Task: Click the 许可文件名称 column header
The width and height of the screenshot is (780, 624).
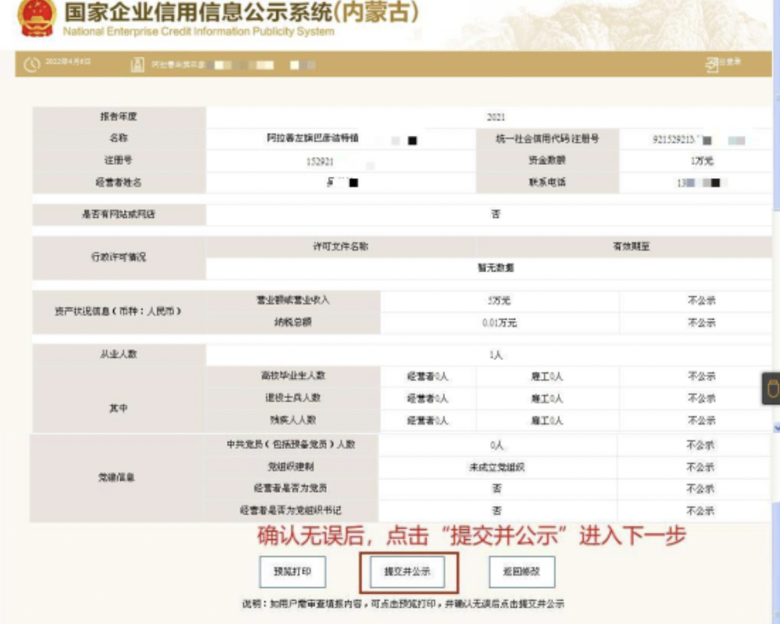Action: (x=341, y=246)
